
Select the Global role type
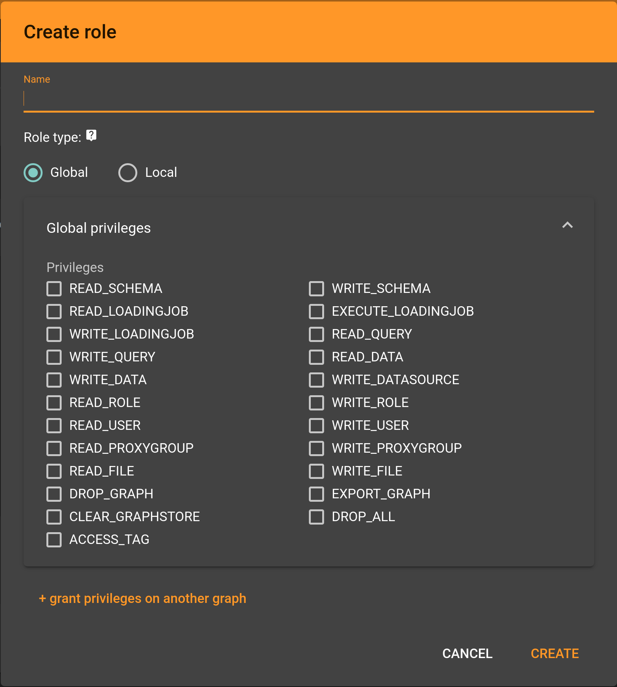click(x=33, y=173)
